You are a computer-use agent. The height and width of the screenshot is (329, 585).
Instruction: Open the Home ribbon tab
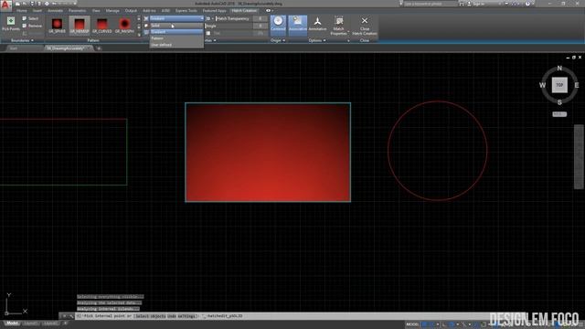coord(22,11)
